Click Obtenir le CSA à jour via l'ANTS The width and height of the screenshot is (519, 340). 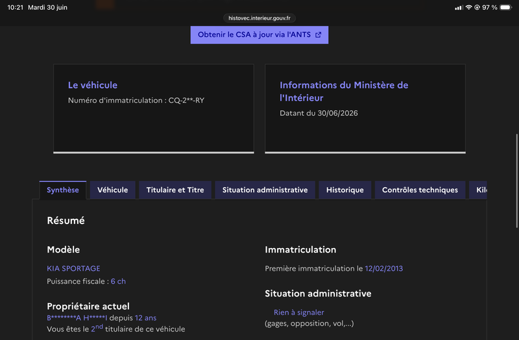tap(259, 35)
